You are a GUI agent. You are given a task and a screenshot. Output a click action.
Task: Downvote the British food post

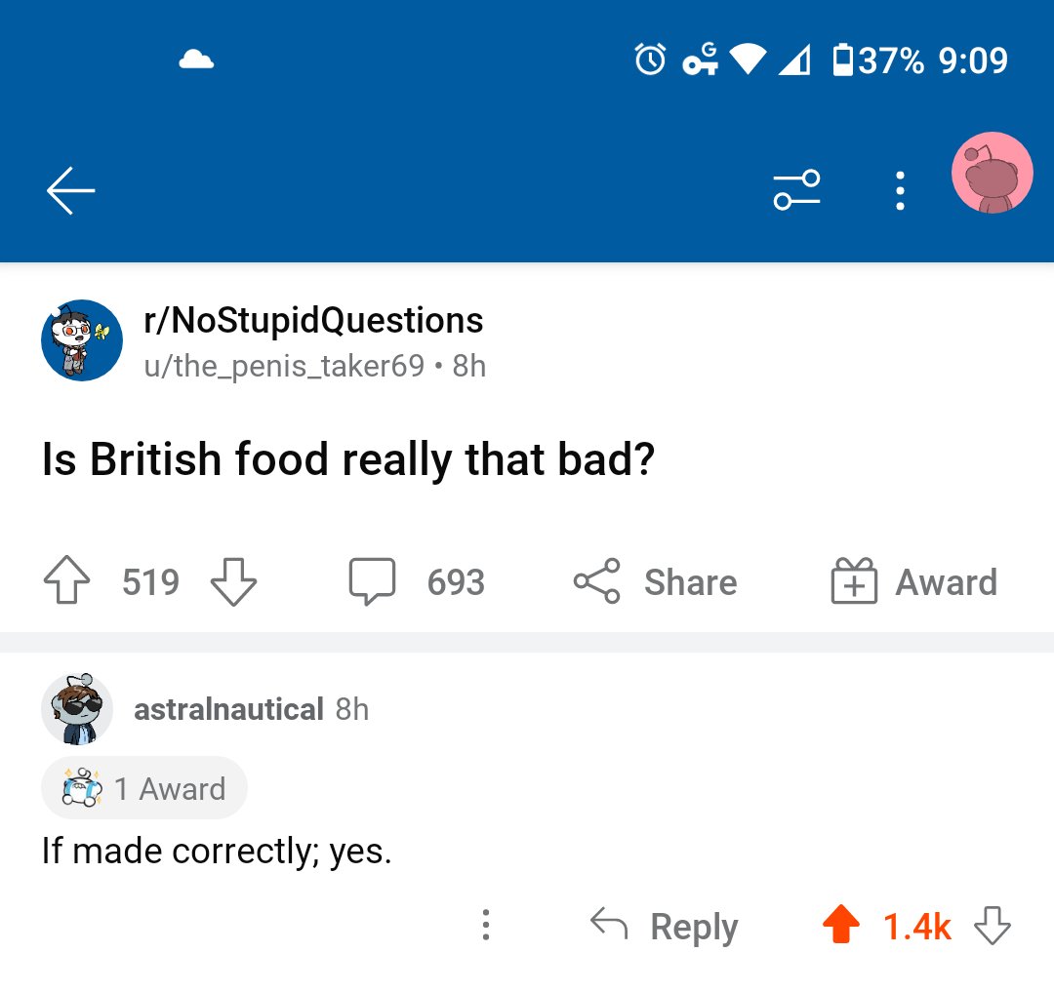(234, 582)
